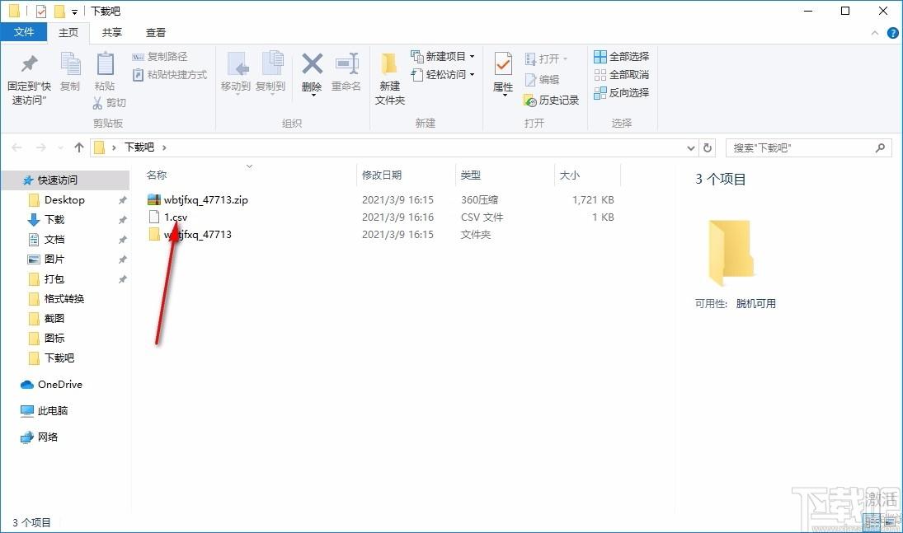This screenshot has height=533, width=903.
Task: Click the Cut (剪切) scissors icon
Action: [97, 102]
